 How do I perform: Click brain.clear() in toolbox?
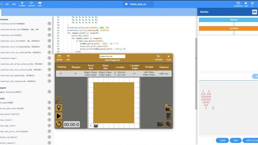point(6,120)
